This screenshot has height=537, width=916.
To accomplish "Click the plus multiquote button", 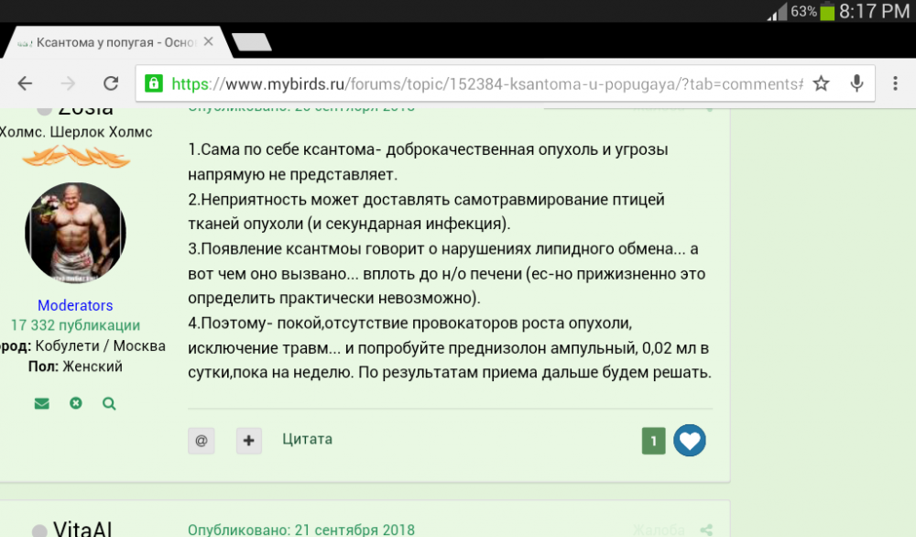I will tap(249, 441).
